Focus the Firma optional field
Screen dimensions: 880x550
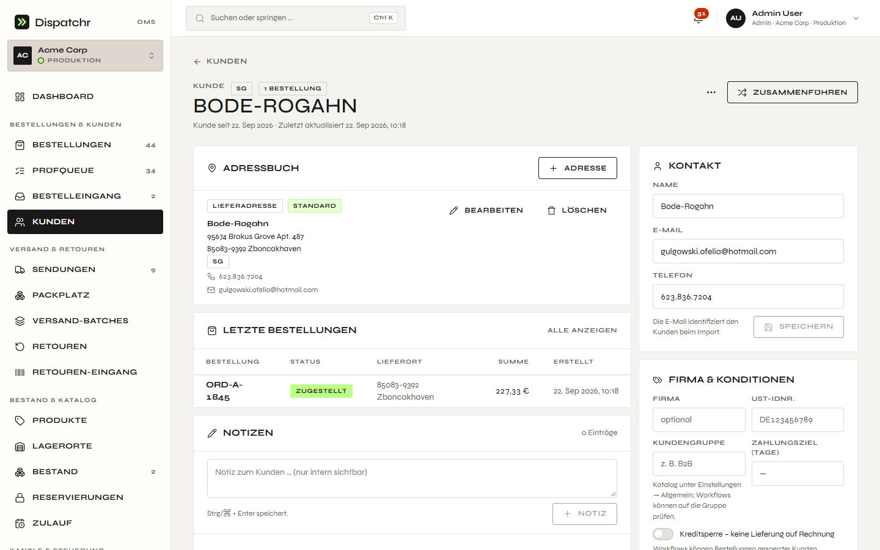coord(699,420)
